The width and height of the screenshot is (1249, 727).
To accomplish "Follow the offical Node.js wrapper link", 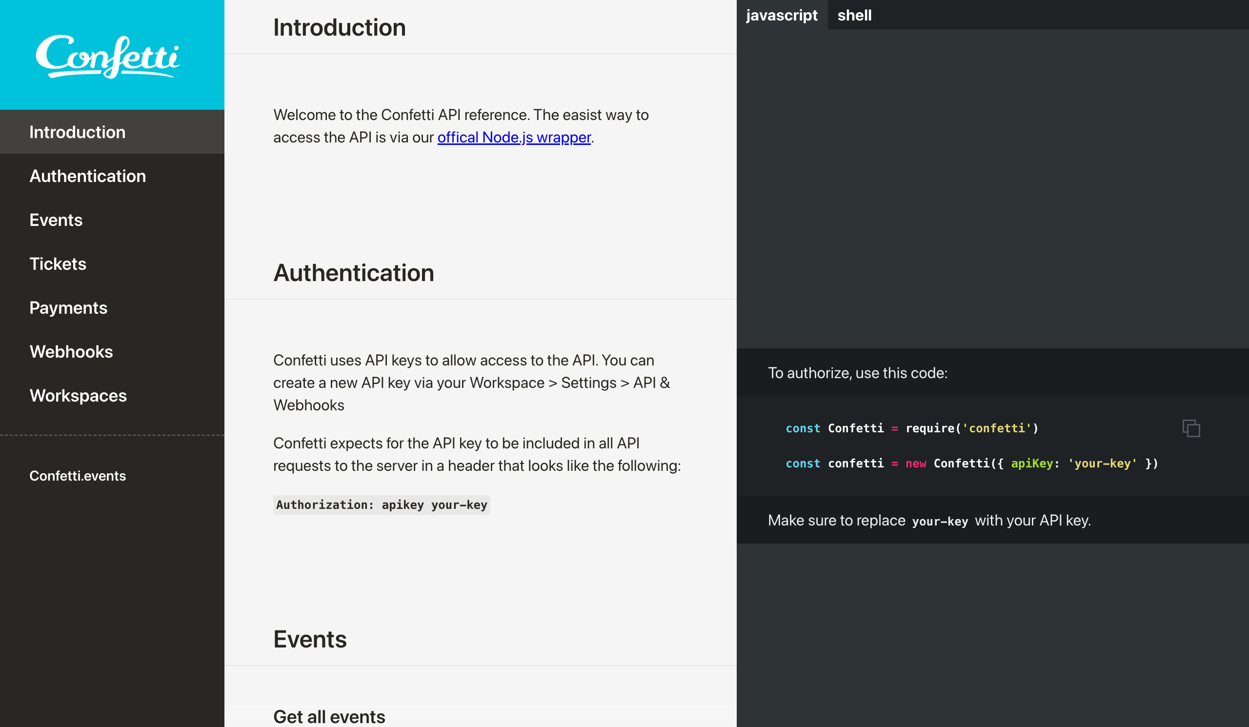I will click(514, 137).
